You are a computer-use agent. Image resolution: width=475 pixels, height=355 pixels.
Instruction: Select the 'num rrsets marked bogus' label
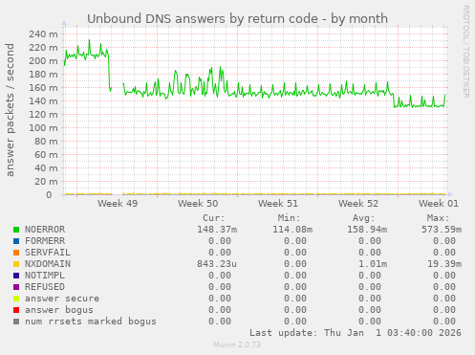click(91, 322)
